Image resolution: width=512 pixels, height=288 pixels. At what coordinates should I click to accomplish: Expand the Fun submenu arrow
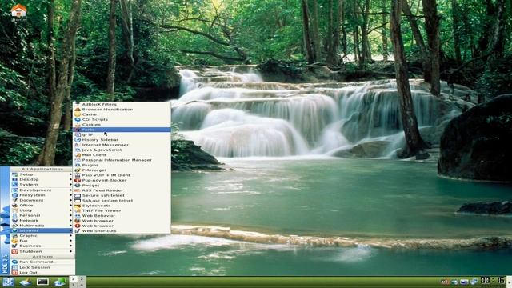pyautogui.click(x=71, y=241)
